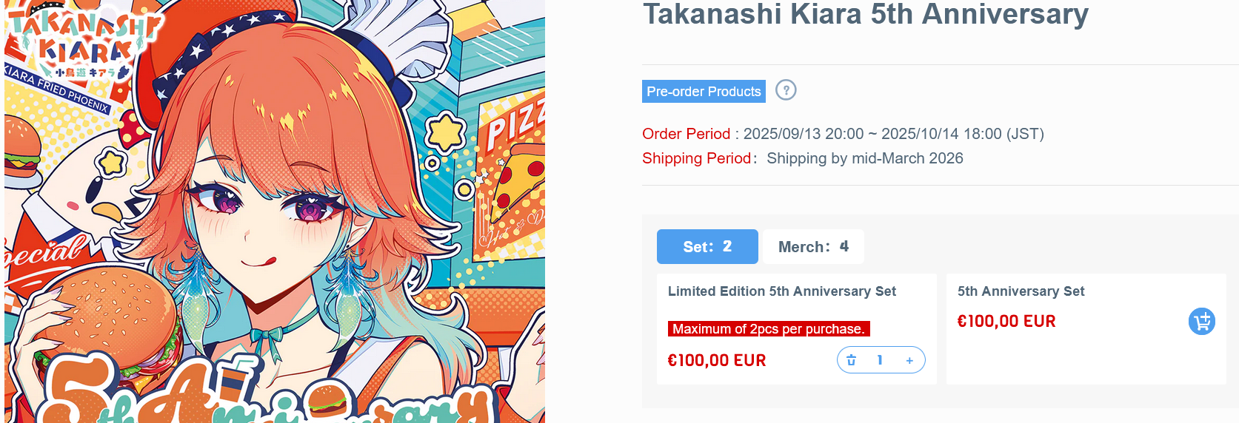Open the Kiara product illustration
Viewport: 1239px width, 423px height.
coord(275,211)
